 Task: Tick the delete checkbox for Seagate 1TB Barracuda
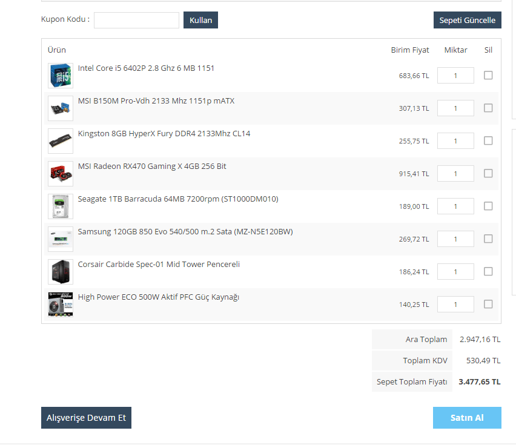click(488, 206)
